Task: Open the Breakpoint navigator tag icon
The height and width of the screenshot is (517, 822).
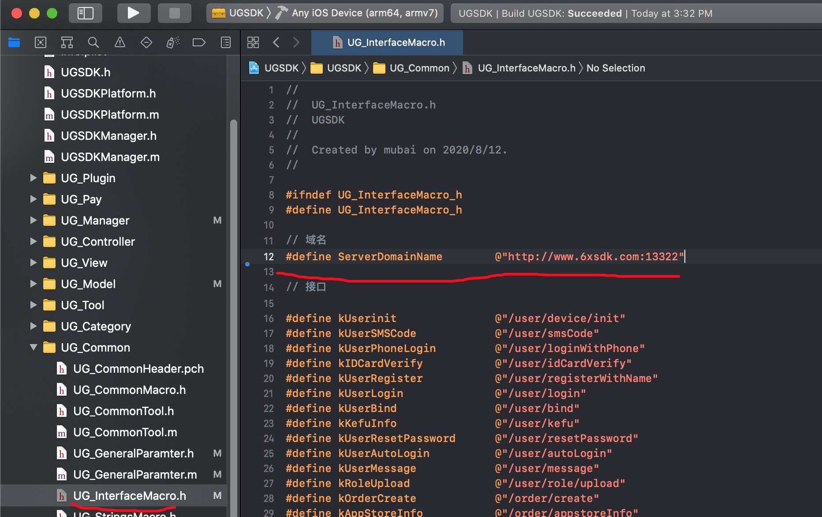Action: click(x=199, y=42)
